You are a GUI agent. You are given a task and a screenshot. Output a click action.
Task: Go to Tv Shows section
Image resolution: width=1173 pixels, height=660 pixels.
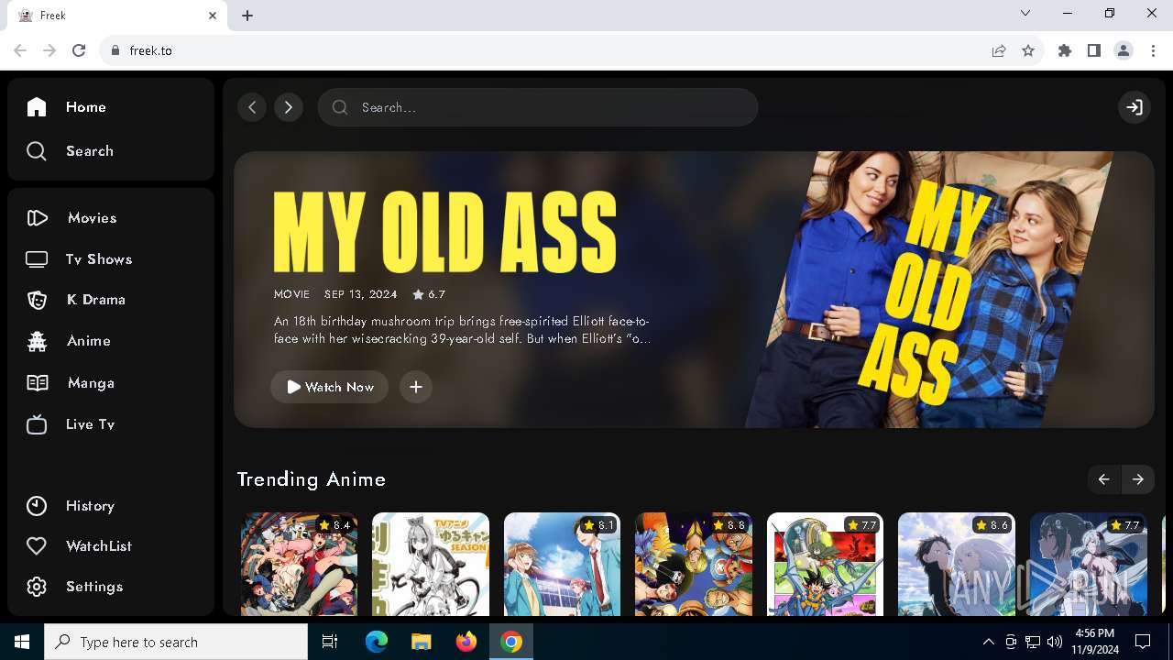click(x=99, y=259)
